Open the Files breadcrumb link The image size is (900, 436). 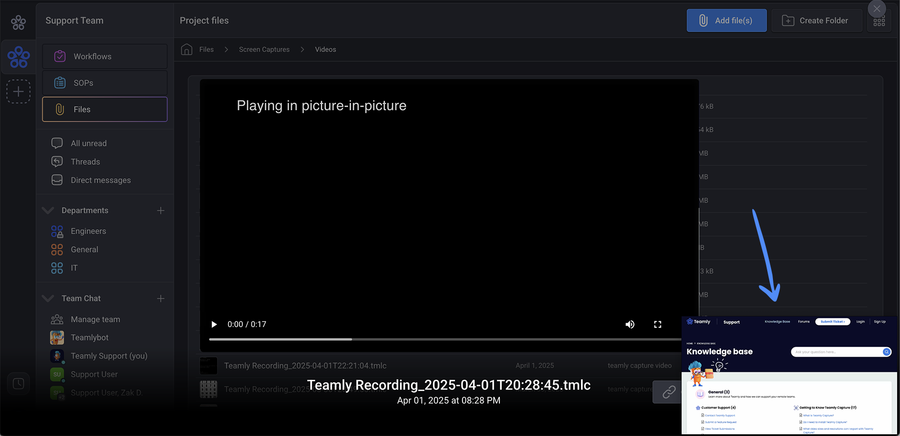[206, 50]
